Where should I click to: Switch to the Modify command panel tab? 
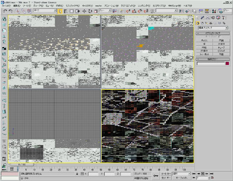coord(202,18)
